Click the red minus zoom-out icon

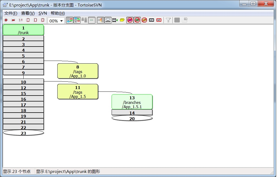pos(13,20)
